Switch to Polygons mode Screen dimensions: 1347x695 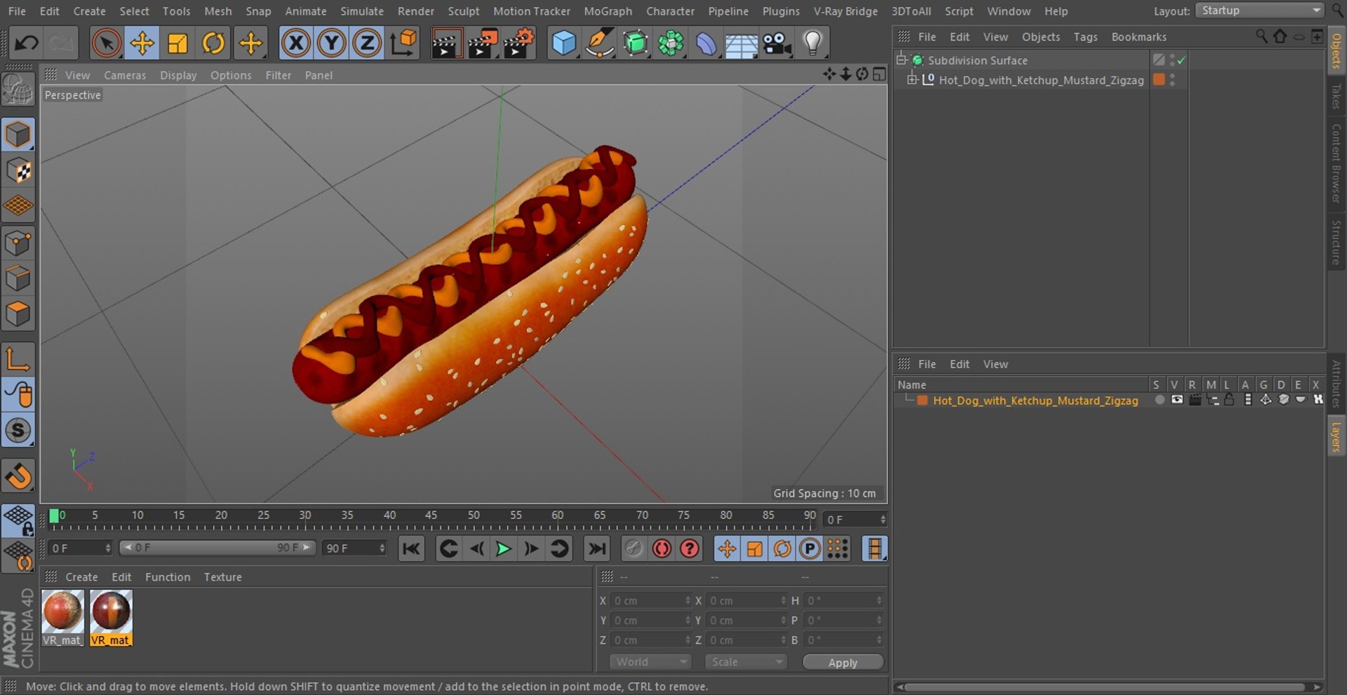pos(18,314)
